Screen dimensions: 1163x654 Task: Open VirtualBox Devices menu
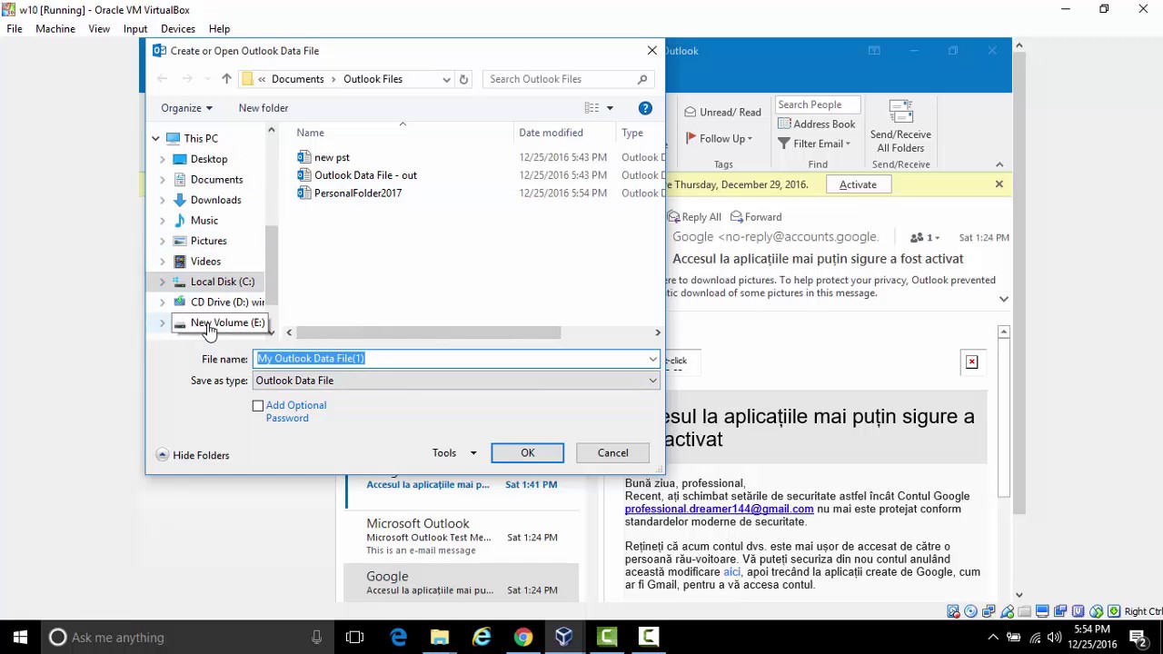click(178, 29)
